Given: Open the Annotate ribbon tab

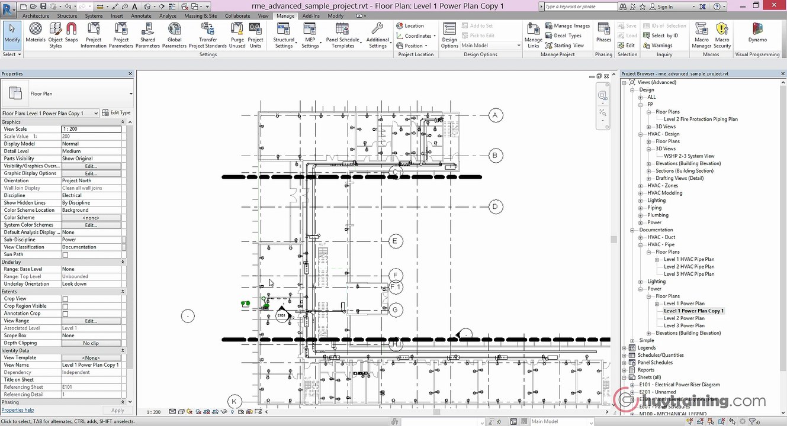Looking at the screenshot, I should coord(141,16).
